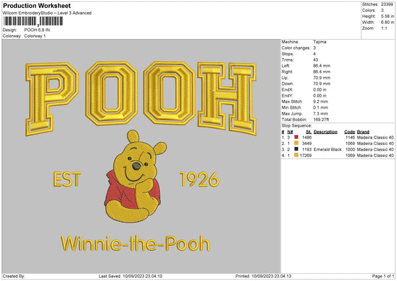Click the yellow swatch in stop 4 row
The width and height of the screenshot is (397, 281).
(296, 155)
